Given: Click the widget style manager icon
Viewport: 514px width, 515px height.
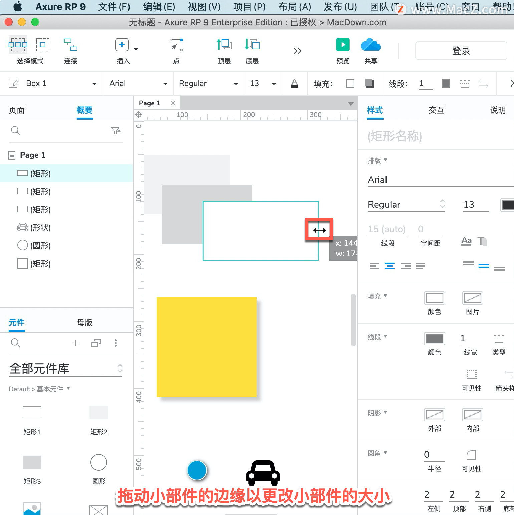Looking at the screenshot, I should (x=14, y=83).
